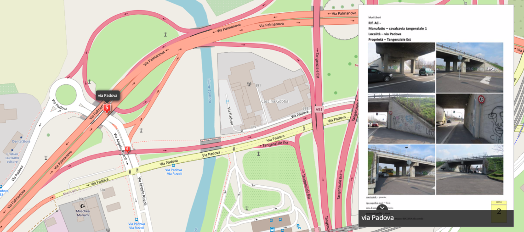Open the top-right overpass photo with road arrow
Viewport: 524px width, 232px height.
pyautogui.click(x=469, y=67)
